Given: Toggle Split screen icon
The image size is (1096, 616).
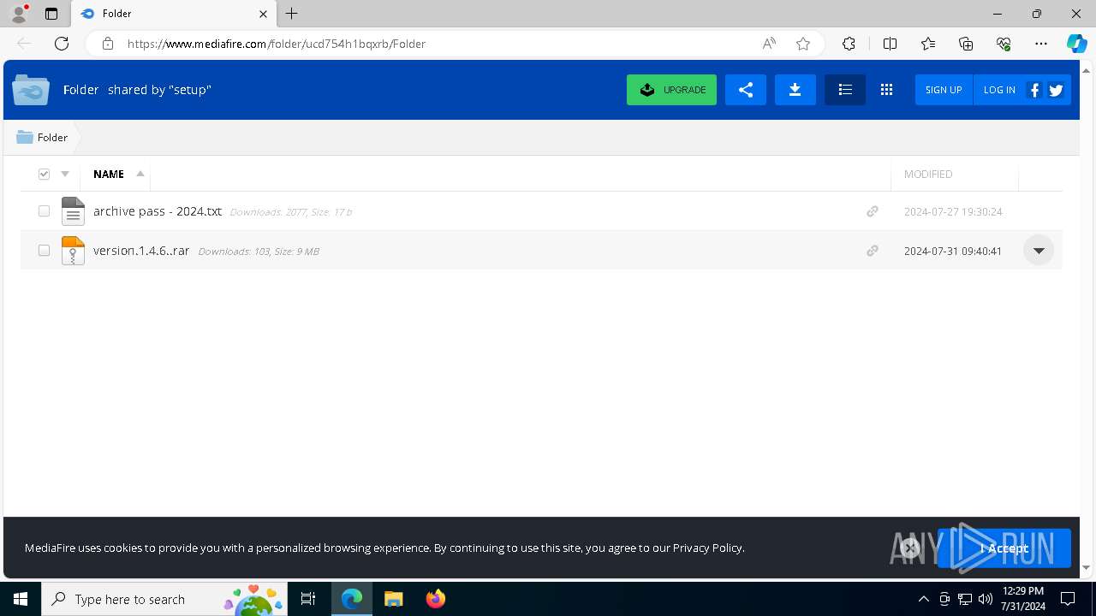Looking at the screenshot, I should click(x=890, y=44).
